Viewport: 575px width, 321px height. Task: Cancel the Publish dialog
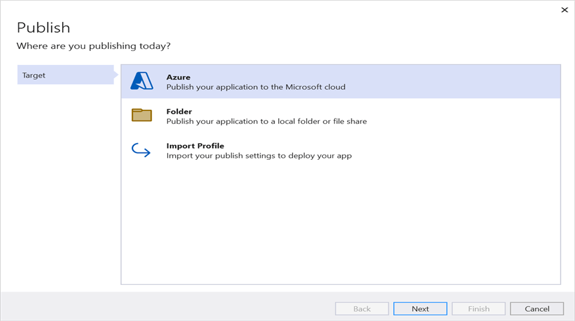point(537,308)
